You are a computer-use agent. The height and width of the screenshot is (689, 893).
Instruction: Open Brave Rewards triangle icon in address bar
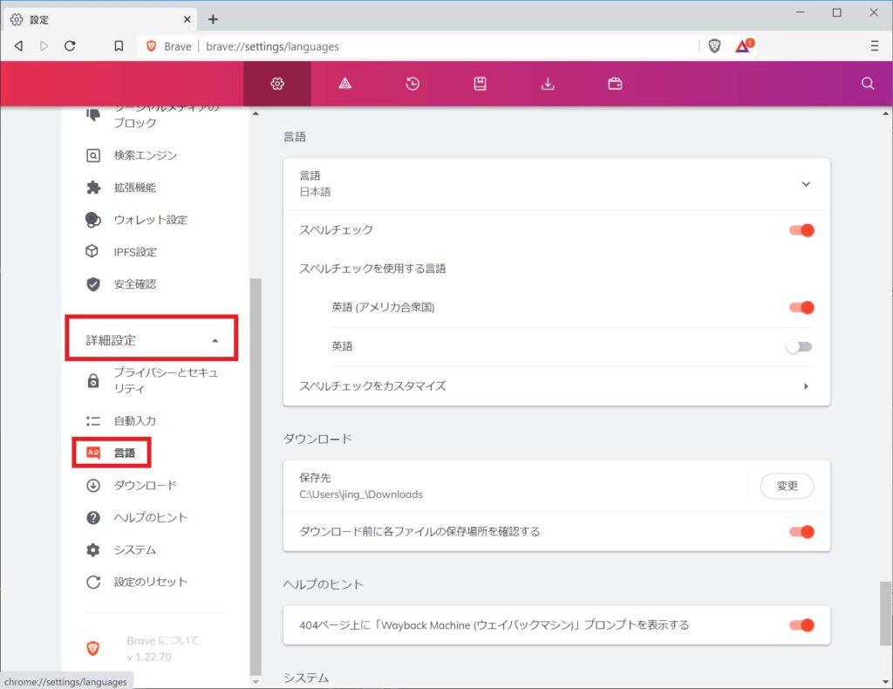pos(743,46)
